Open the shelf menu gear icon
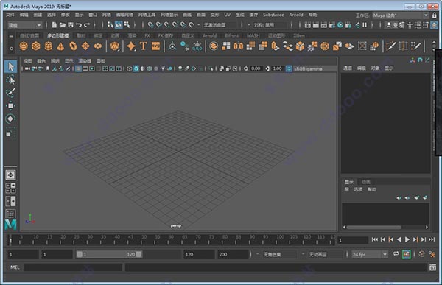The image size is (442, 285). 11,49
